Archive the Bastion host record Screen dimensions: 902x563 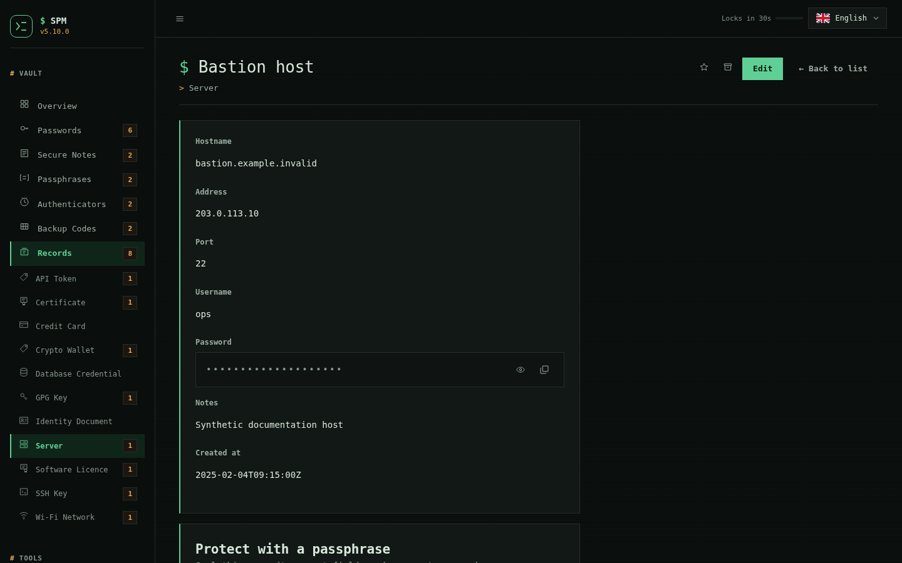click(728, 67)
